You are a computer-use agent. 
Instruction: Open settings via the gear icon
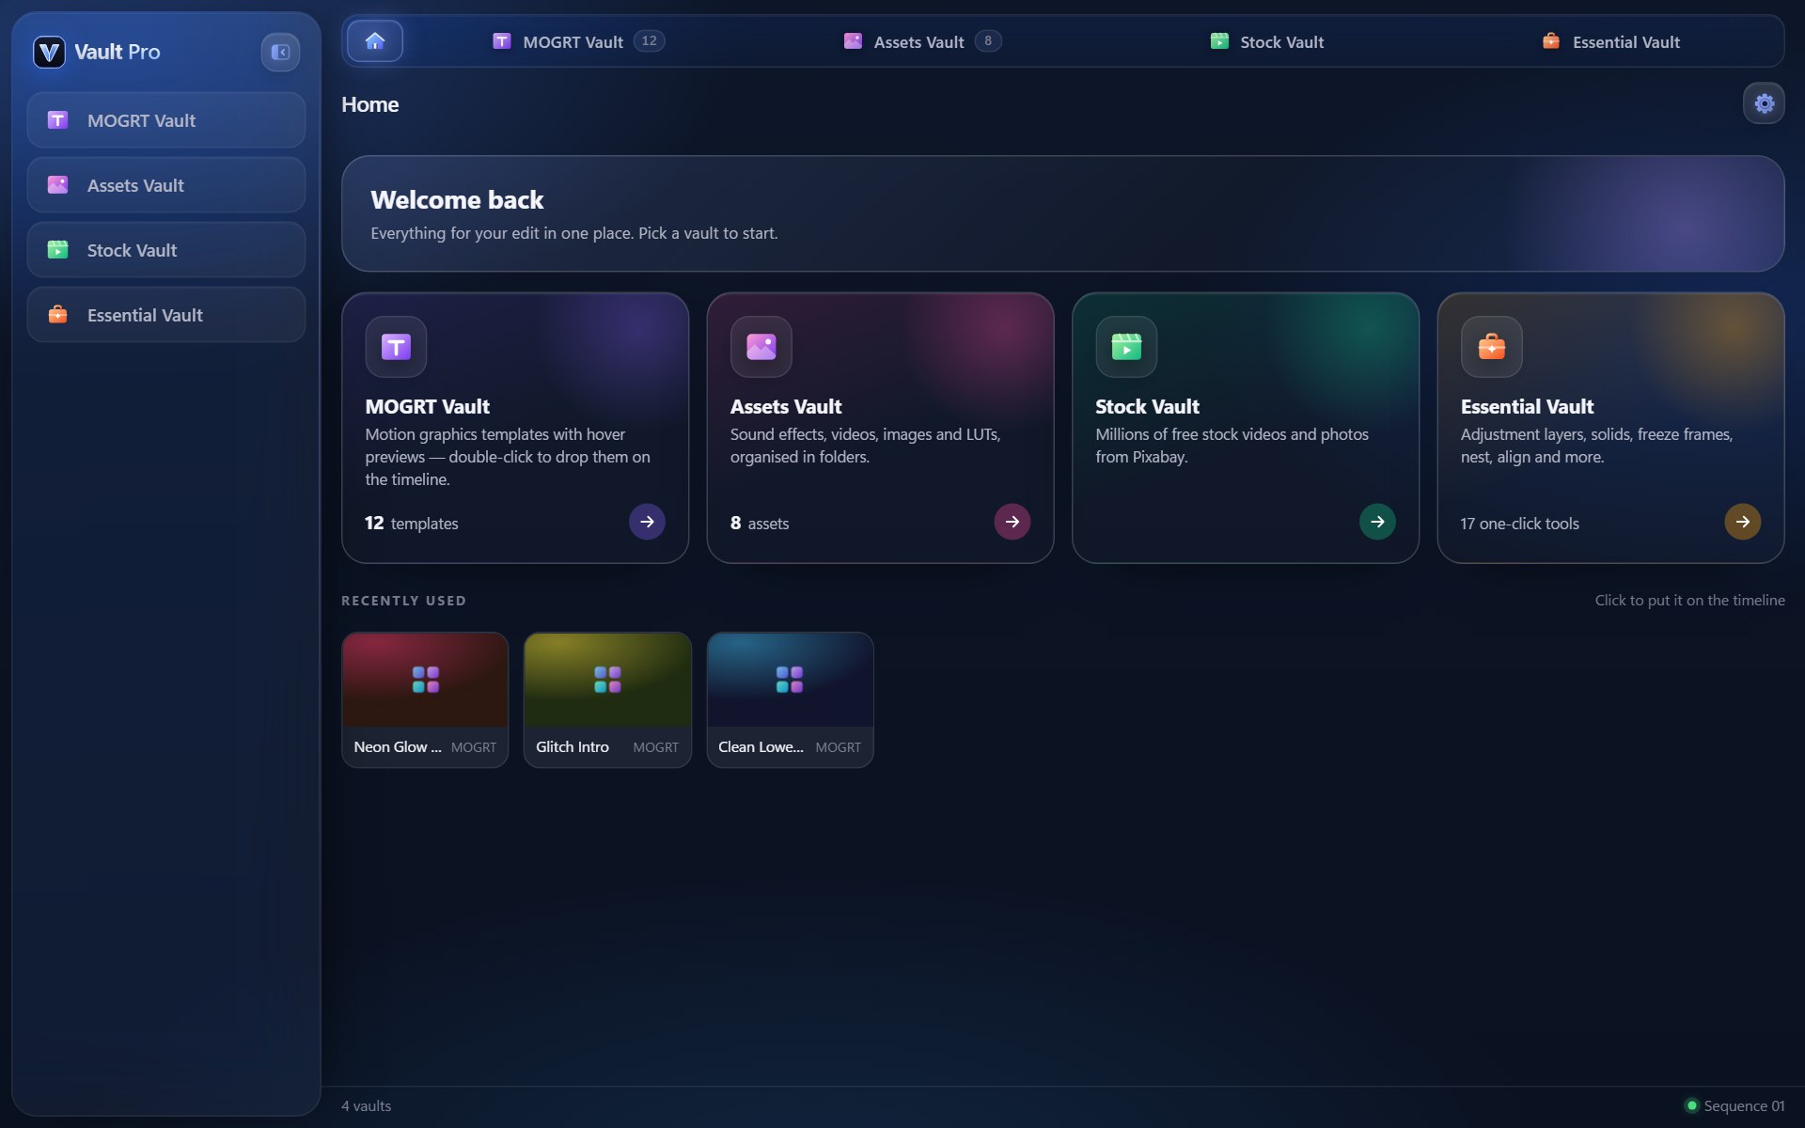point(1764,103)
